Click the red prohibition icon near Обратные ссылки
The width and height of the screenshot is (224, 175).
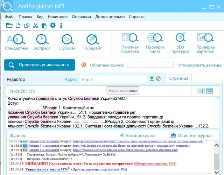pos(84,65)
